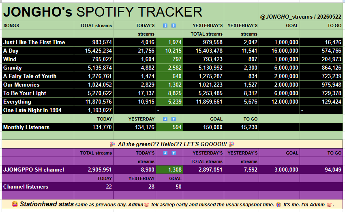Select the 'JJONGPPO SH channel' cell
The height and width of the screenshot is (212, 345).
click(x=38, y=170)
